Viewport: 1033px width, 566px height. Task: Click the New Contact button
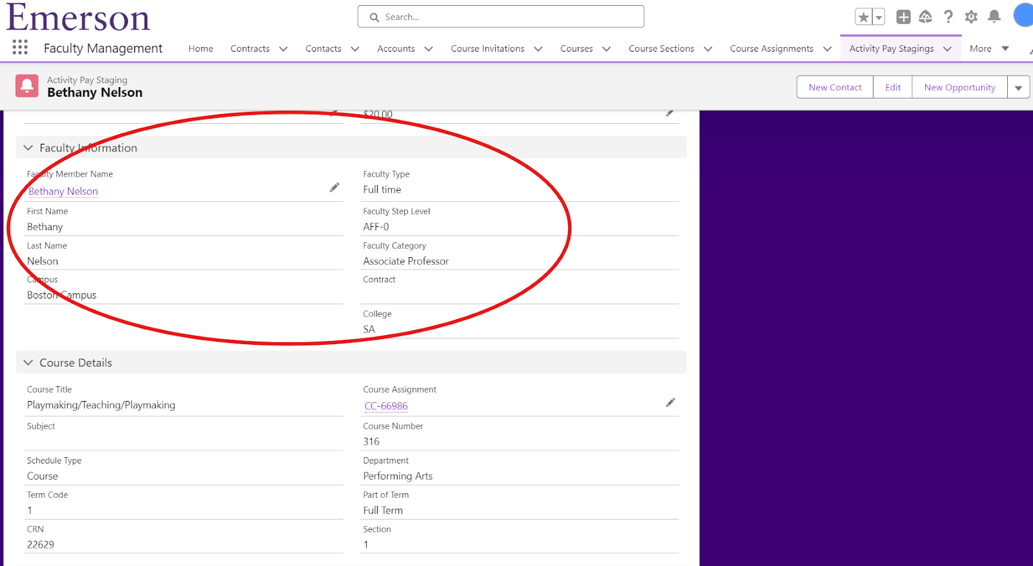(x=835, y=87)
